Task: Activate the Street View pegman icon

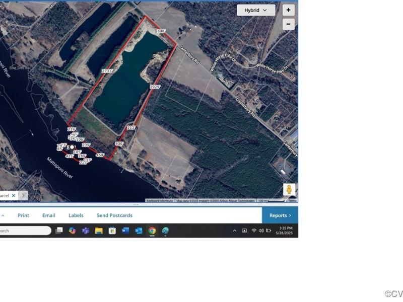Action: tap(289, 189)
